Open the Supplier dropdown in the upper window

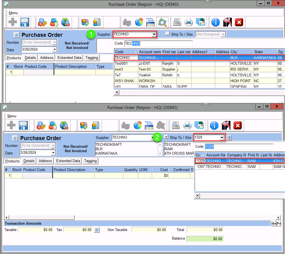coord(154,34)
